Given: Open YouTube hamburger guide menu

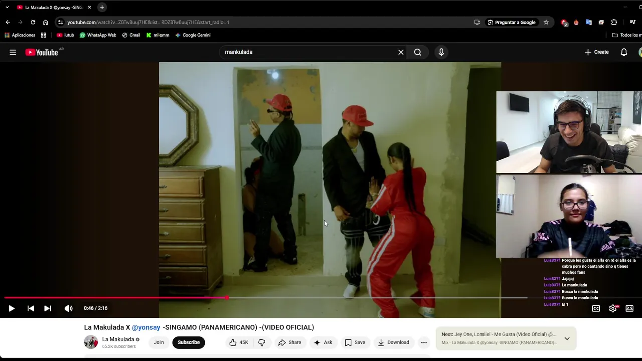Looking at the screenshot, I should [x=13, y=52].
